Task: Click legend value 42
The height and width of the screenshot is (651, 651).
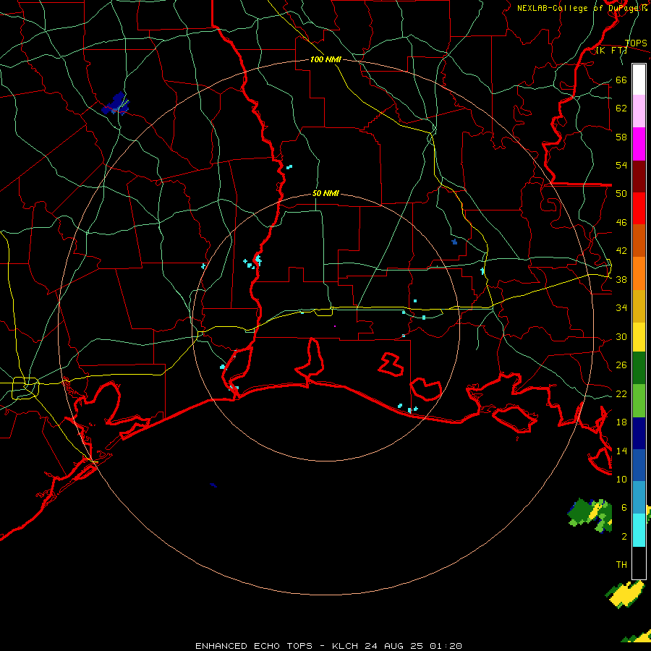Action: (621, 251)
